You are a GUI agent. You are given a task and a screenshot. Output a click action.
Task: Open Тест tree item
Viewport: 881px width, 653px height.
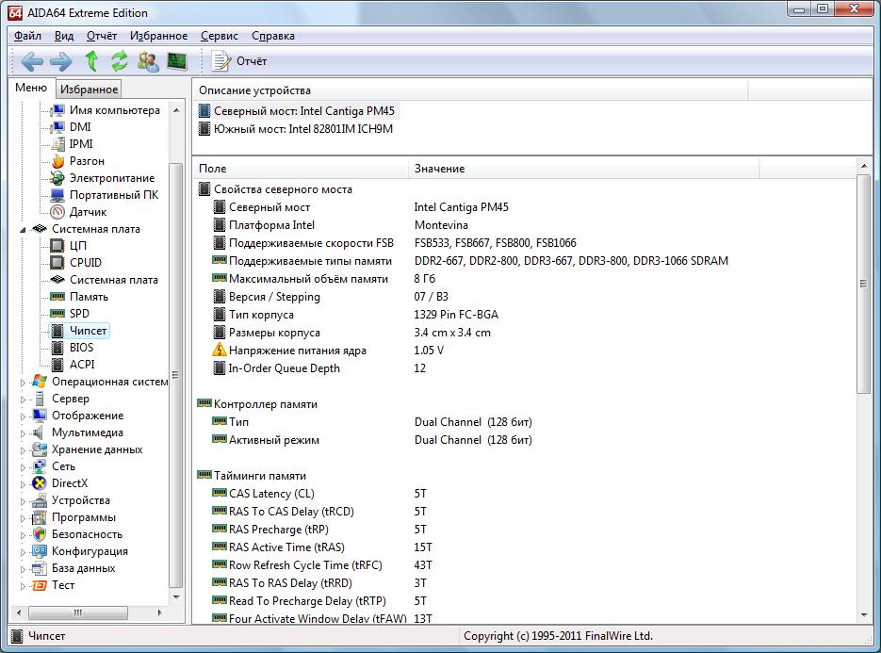click(63, 585)
